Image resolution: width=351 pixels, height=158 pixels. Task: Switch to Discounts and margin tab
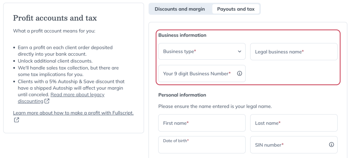[x=180, y=9]
